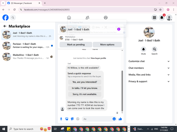Screen dimensions: 177x132
Task: Choose a GIF from the composer
Action: (78, 119)
